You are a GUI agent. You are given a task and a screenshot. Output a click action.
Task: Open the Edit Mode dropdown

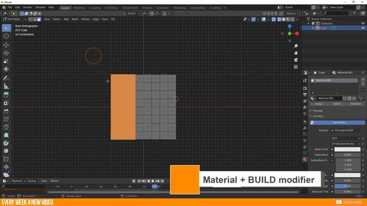[x=14, y=19]
